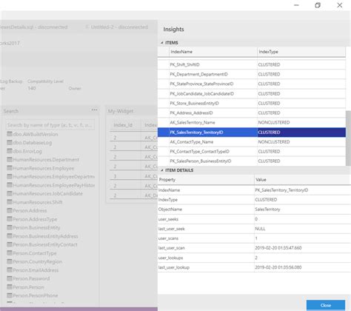
Task: Click the dbo.ErrorLog table icon
Action: (10, 151)
